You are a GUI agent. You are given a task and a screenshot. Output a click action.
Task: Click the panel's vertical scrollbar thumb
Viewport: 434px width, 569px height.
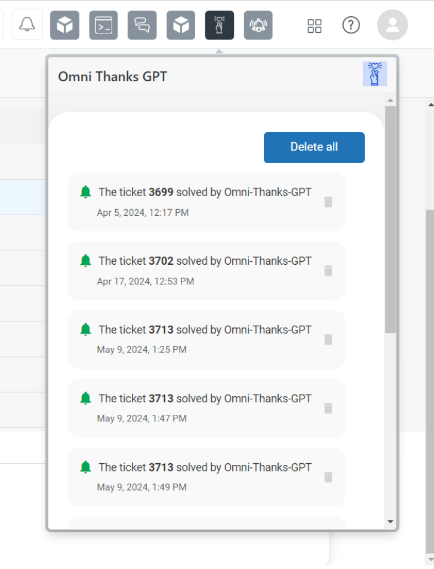[x=390, y=219]
